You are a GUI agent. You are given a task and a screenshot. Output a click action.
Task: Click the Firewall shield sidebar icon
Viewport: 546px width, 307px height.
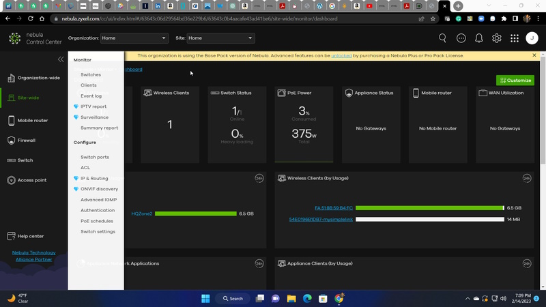11,141
